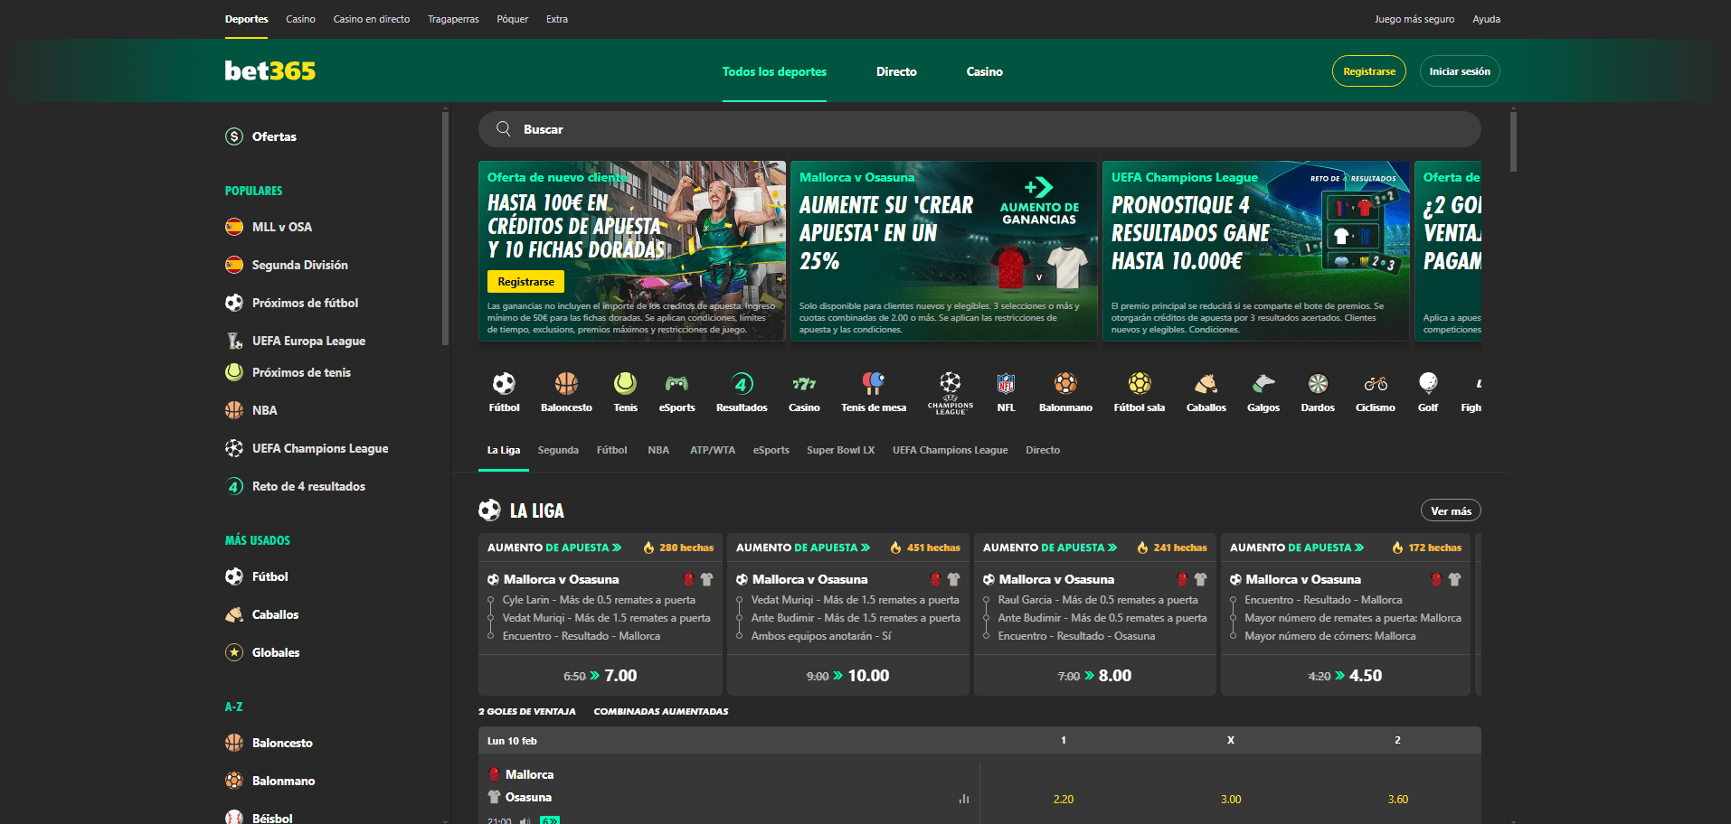The width and height of the screenshot is (1731, 824).
Task: Expand the Aumento de Apuesta 10.00 card header
Action: [847, 548]
